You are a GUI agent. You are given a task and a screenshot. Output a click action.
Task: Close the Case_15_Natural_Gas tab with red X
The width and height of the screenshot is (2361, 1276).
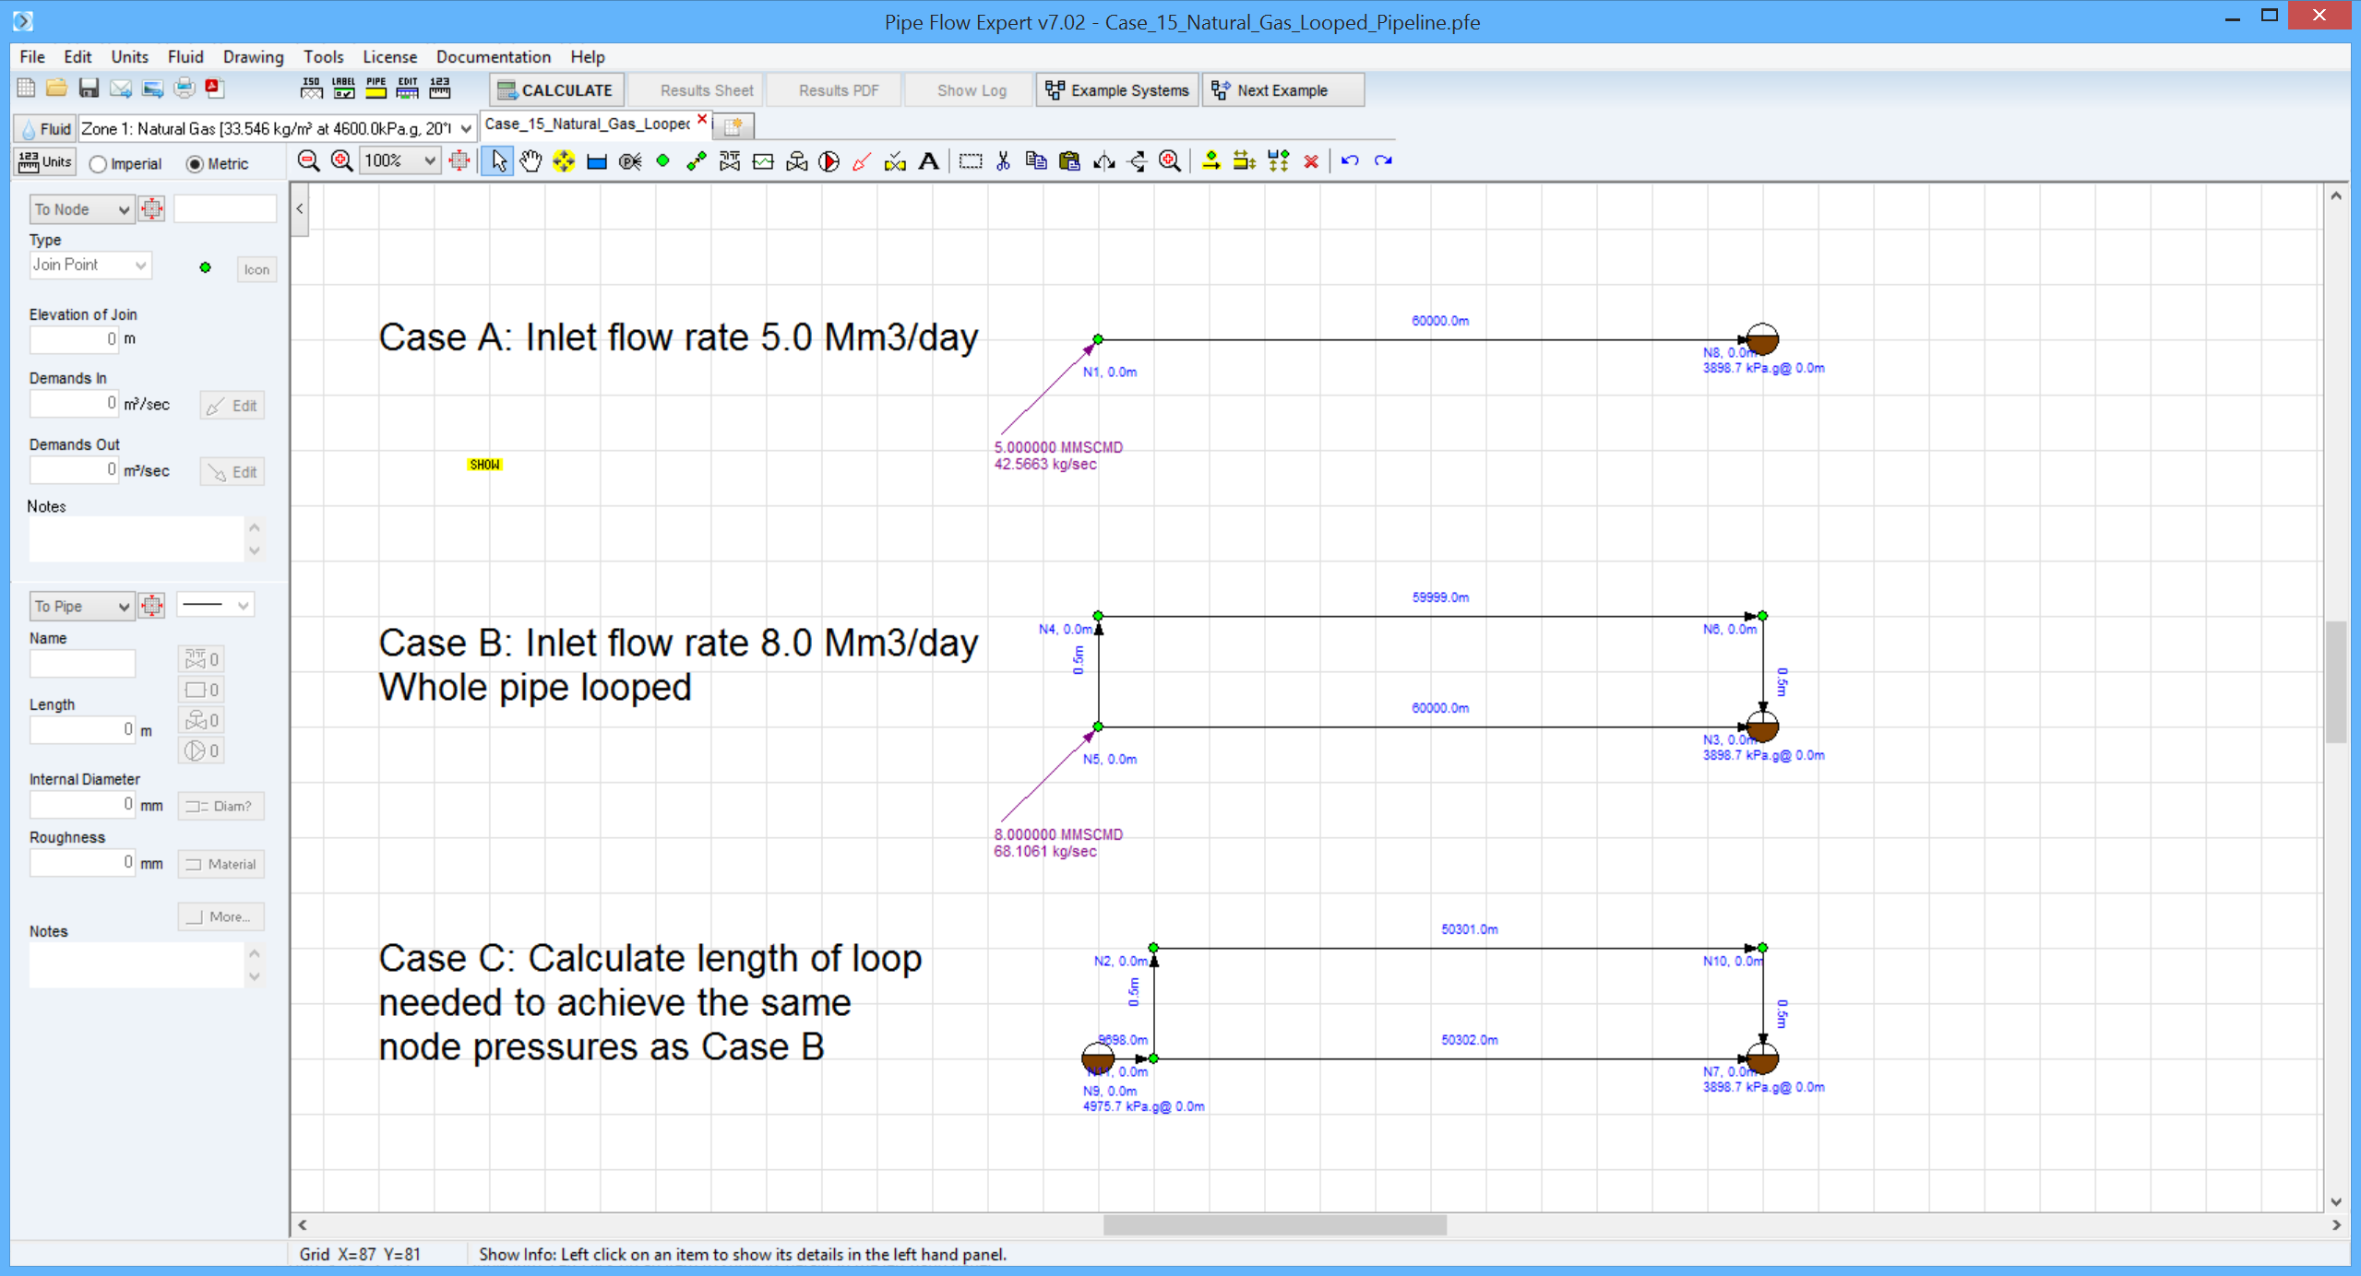point(702,120)
